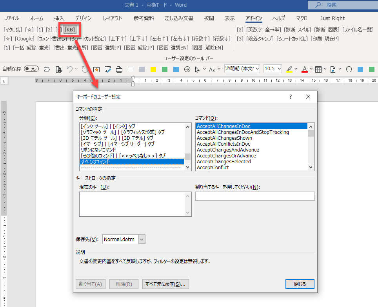The image size is (378, 307).
Task: Click the 閉じる button in dialog
Action: [300, 284]
